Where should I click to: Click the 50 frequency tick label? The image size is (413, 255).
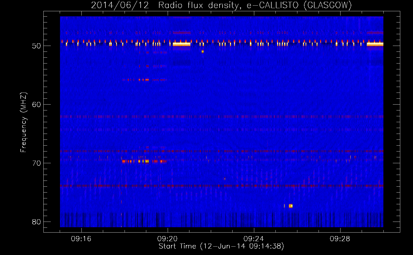pyautogui.click(x=37, y=46)
